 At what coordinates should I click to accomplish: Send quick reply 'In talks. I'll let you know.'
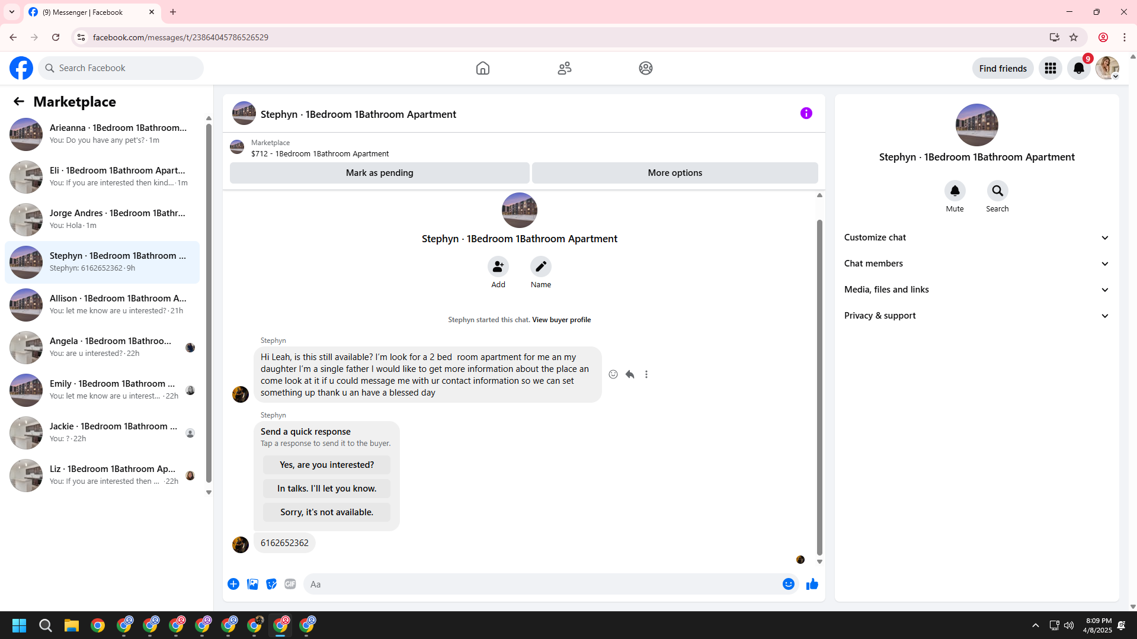click(x=326, y=489)
